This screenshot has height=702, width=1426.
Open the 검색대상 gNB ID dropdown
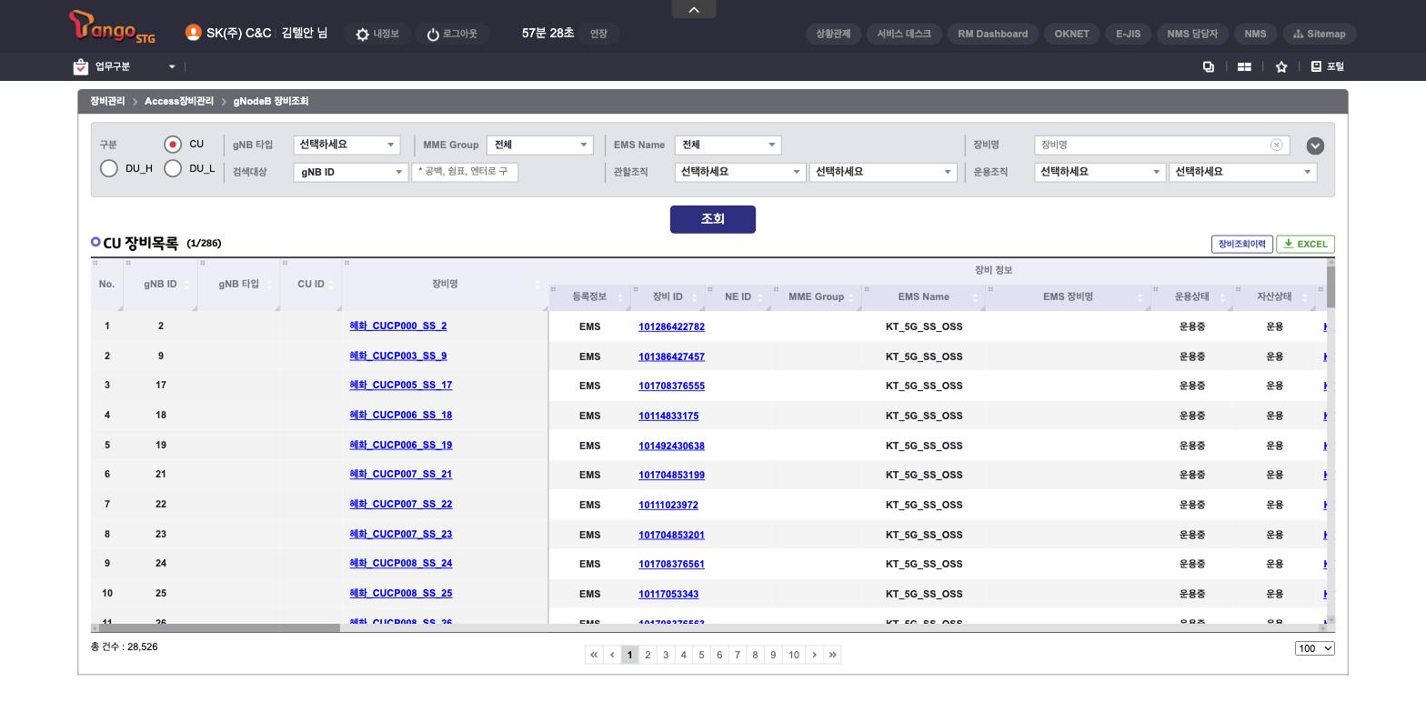tap(350, 172)
